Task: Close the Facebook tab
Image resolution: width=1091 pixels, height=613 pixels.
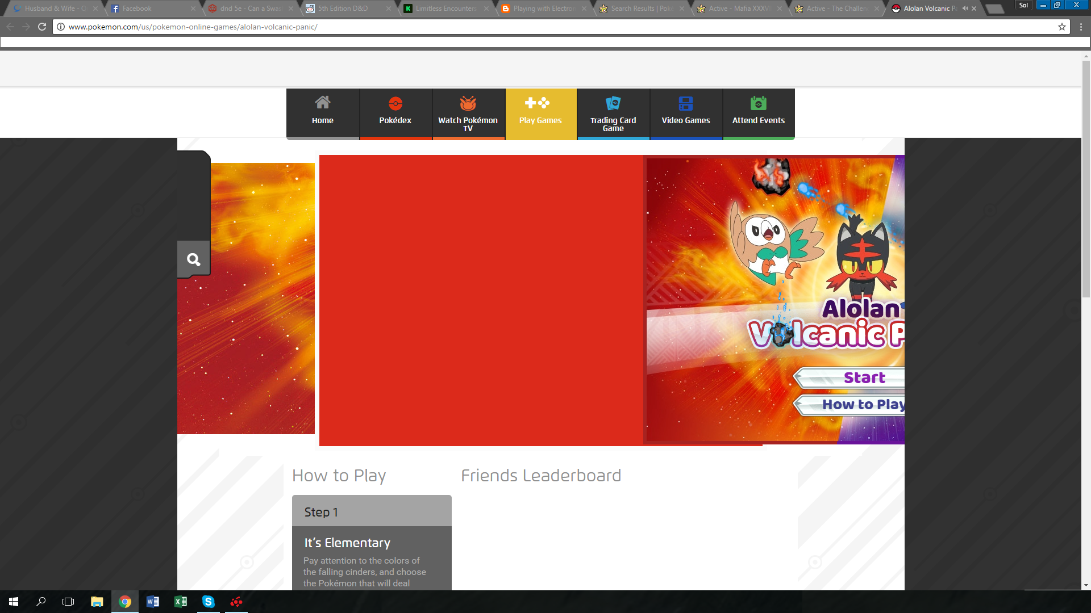Action: point(193,9)
